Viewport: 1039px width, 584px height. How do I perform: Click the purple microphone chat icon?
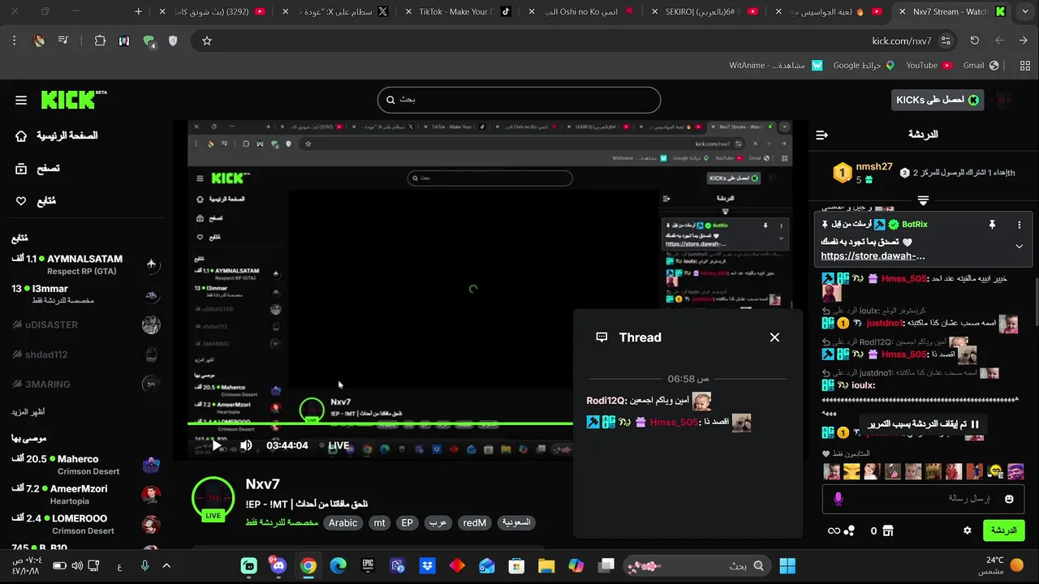(839, 499)
